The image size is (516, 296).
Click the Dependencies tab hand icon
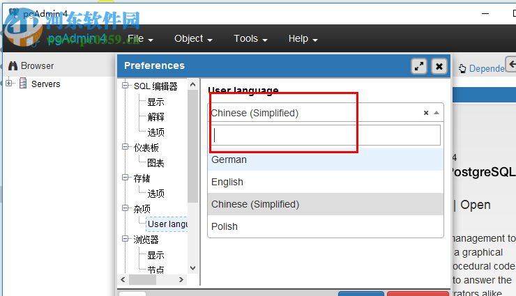[462, 68]
